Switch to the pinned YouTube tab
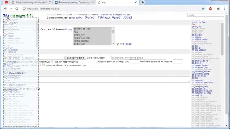Viewport: 230px width, 129px height. [6, 3]
